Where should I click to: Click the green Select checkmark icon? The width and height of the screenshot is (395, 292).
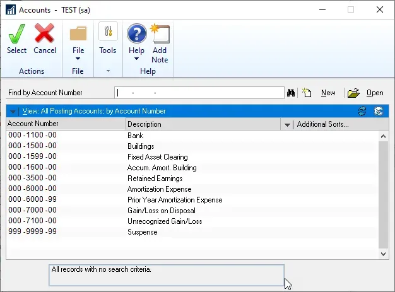16,33
